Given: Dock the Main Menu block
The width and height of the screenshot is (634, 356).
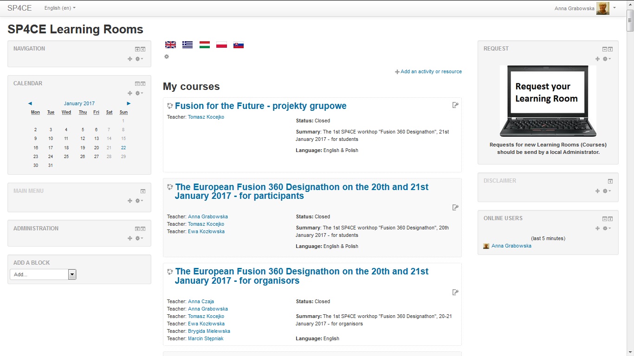Looking at the screenshot, I should [x=143, y=191].
